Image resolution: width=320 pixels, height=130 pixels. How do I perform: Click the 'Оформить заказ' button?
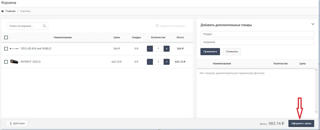pyautogui.click(x=301, y=124)
